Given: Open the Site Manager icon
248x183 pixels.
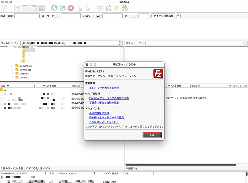Looking at the screenshot, I should click(4, 8).
